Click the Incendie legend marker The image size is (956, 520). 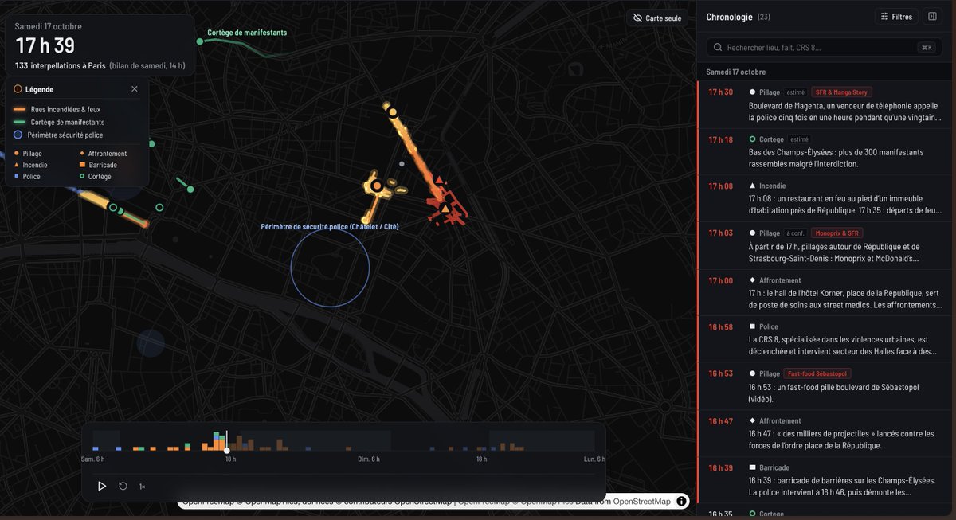(17, 165)
